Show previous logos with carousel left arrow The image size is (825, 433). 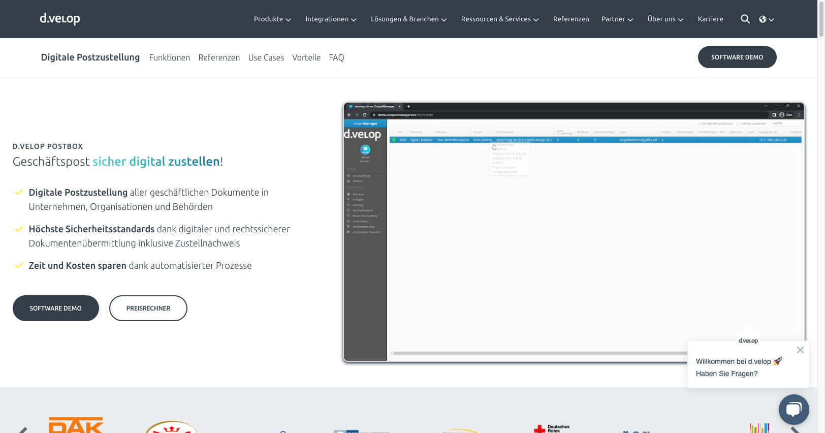pyautogui.click(x=23, y=430)
